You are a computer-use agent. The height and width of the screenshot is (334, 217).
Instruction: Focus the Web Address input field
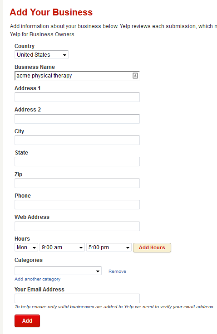point(77,226)
